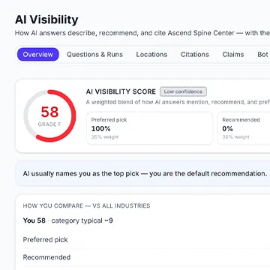
Task: Select the Preferred pick comparison row
Action: (146, 239)
